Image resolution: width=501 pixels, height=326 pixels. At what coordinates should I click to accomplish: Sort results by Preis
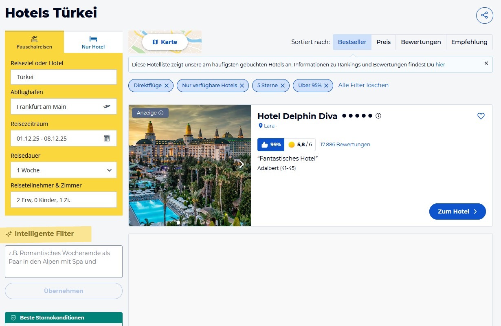[383, 42]
